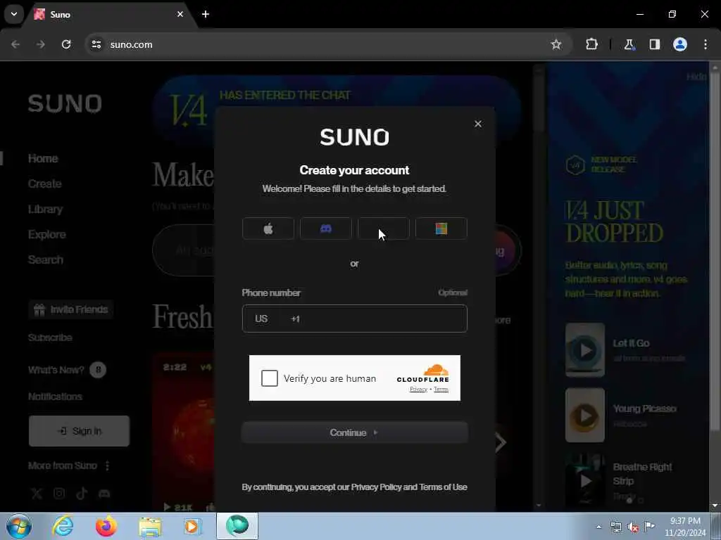Open the tab search dropdown
Viewport: 721px width, 540px height.
coord(14,14)
